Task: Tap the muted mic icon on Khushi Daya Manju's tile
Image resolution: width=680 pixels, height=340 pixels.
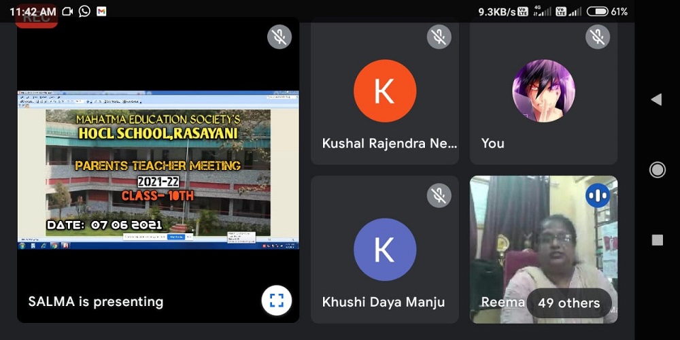Action: click(x=439, y=196)
